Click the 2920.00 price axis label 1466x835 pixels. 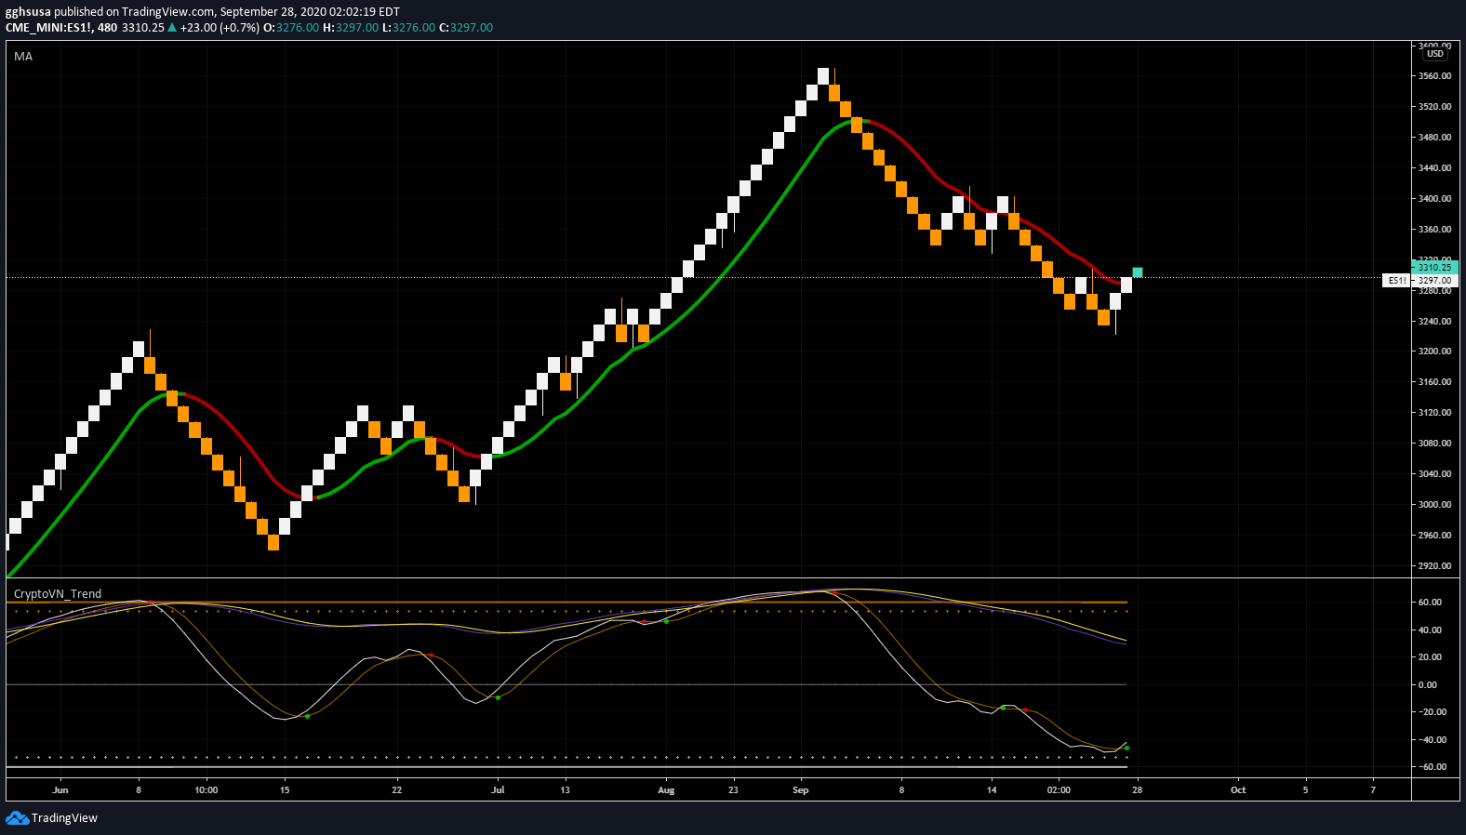[1434, 566]
